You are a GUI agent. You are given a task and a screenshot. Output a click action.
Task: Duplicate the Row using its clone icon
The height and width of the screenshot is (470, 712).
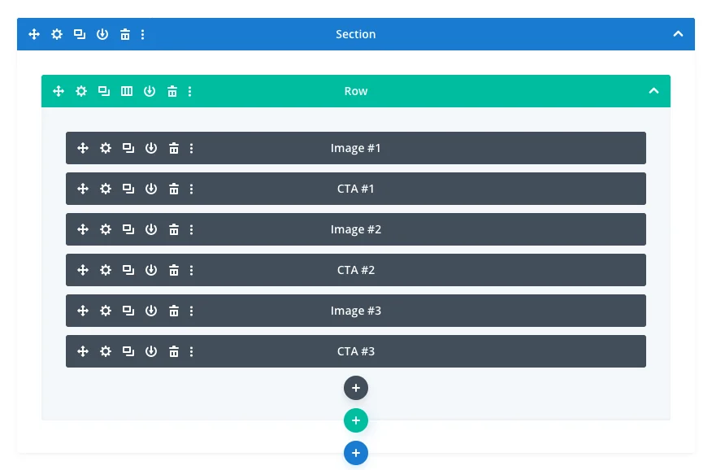pyautogui.click(x=104, y=91)
